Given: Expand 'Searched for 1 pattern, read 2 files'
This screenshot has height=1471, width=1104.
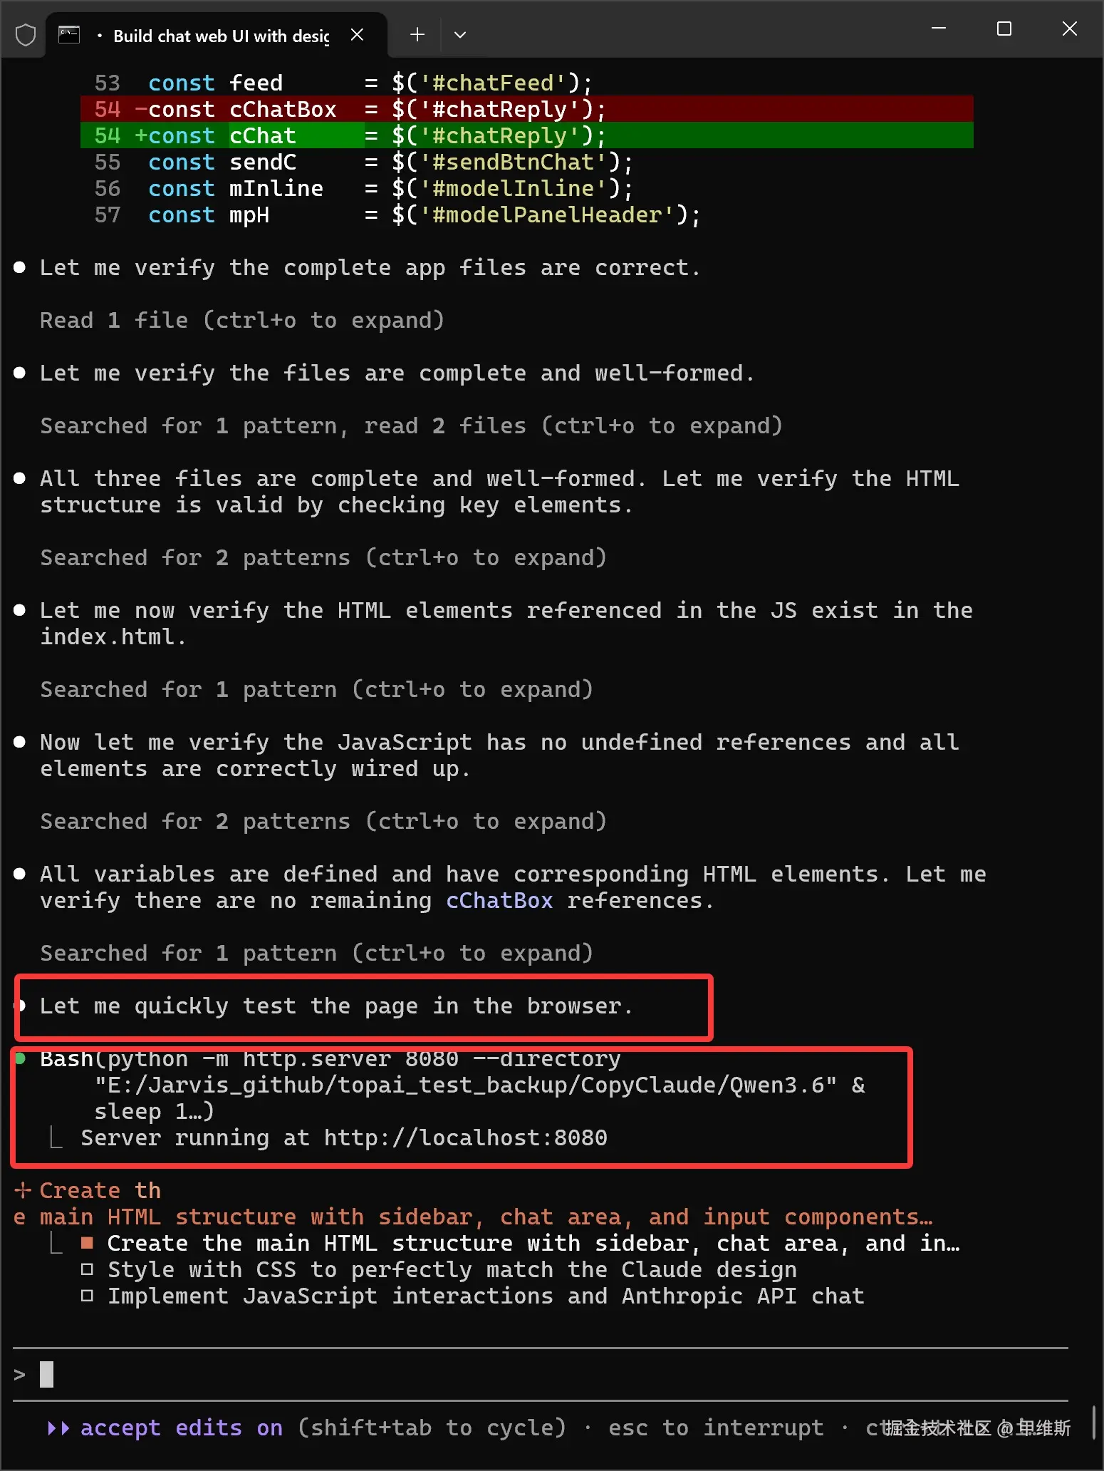Looking at the screenshot, I should [x=411, y=426].
